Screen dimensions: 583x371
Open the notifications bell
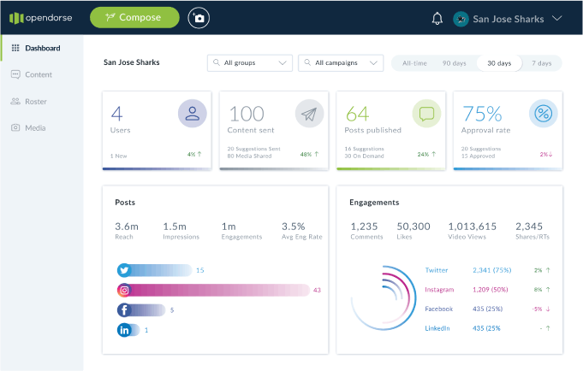click(x=437, y=18)
